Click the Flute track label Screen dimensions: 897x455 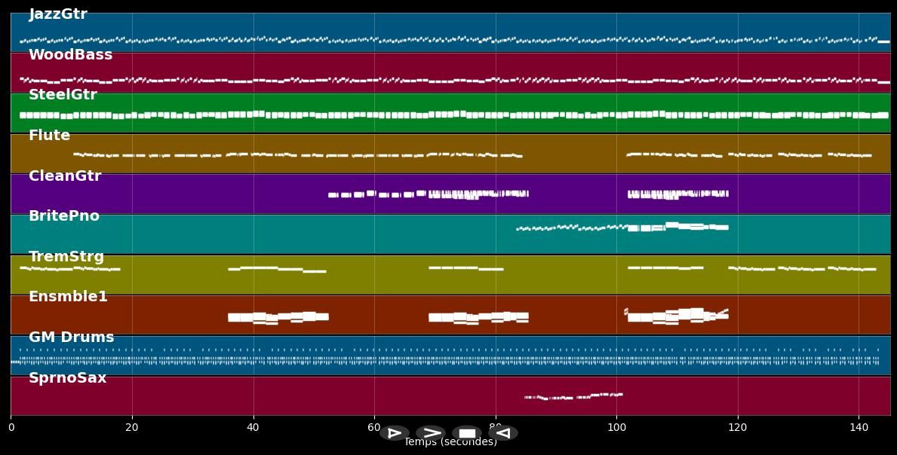coord(49,136)
